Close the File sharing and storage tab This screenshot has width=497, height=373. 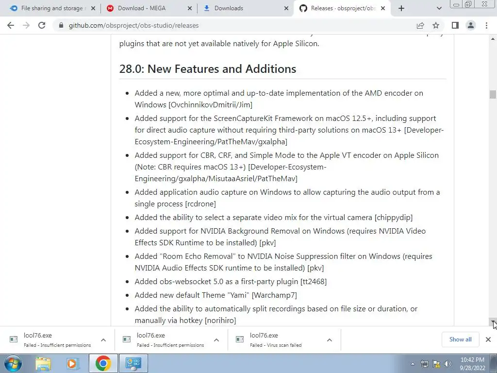(x=93, y=9)
